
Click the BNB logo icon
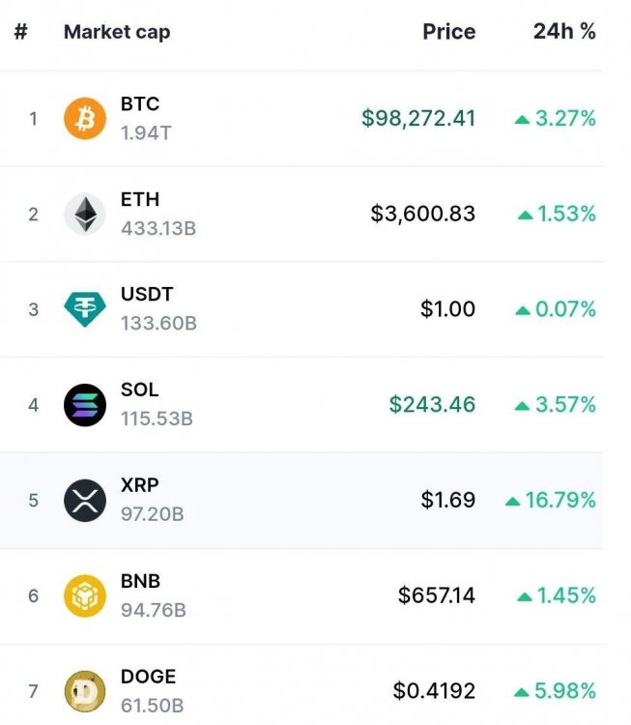point(85,595)
